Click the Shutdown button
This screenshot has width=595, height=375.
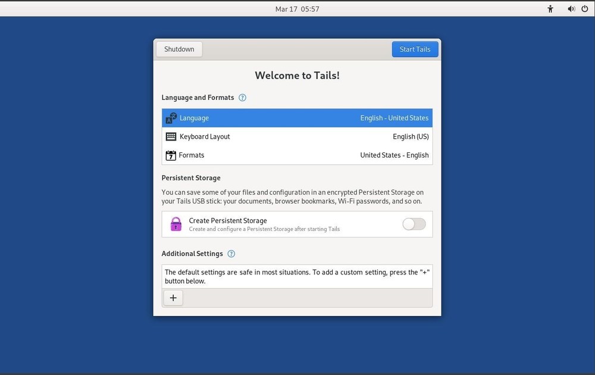(178, 49)
